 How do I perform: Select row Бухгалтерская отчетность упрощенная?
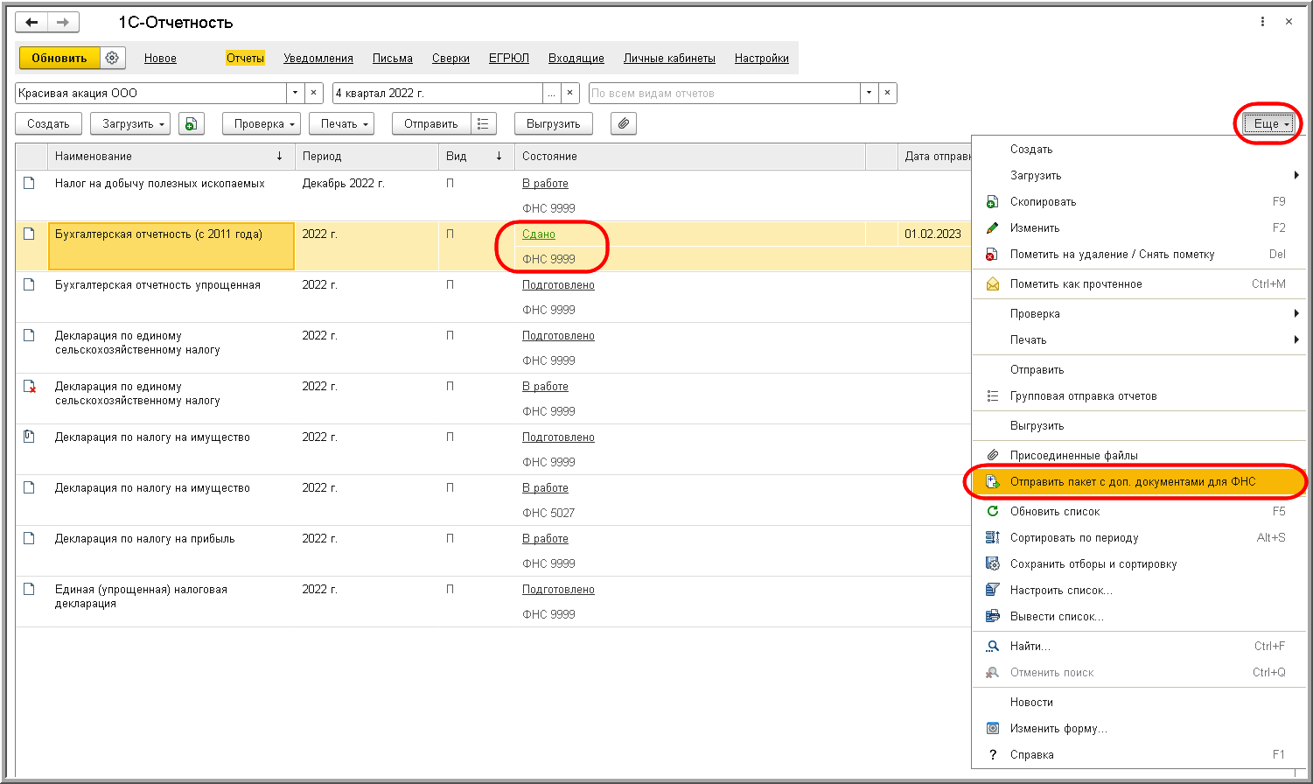[x=493, y=297]
